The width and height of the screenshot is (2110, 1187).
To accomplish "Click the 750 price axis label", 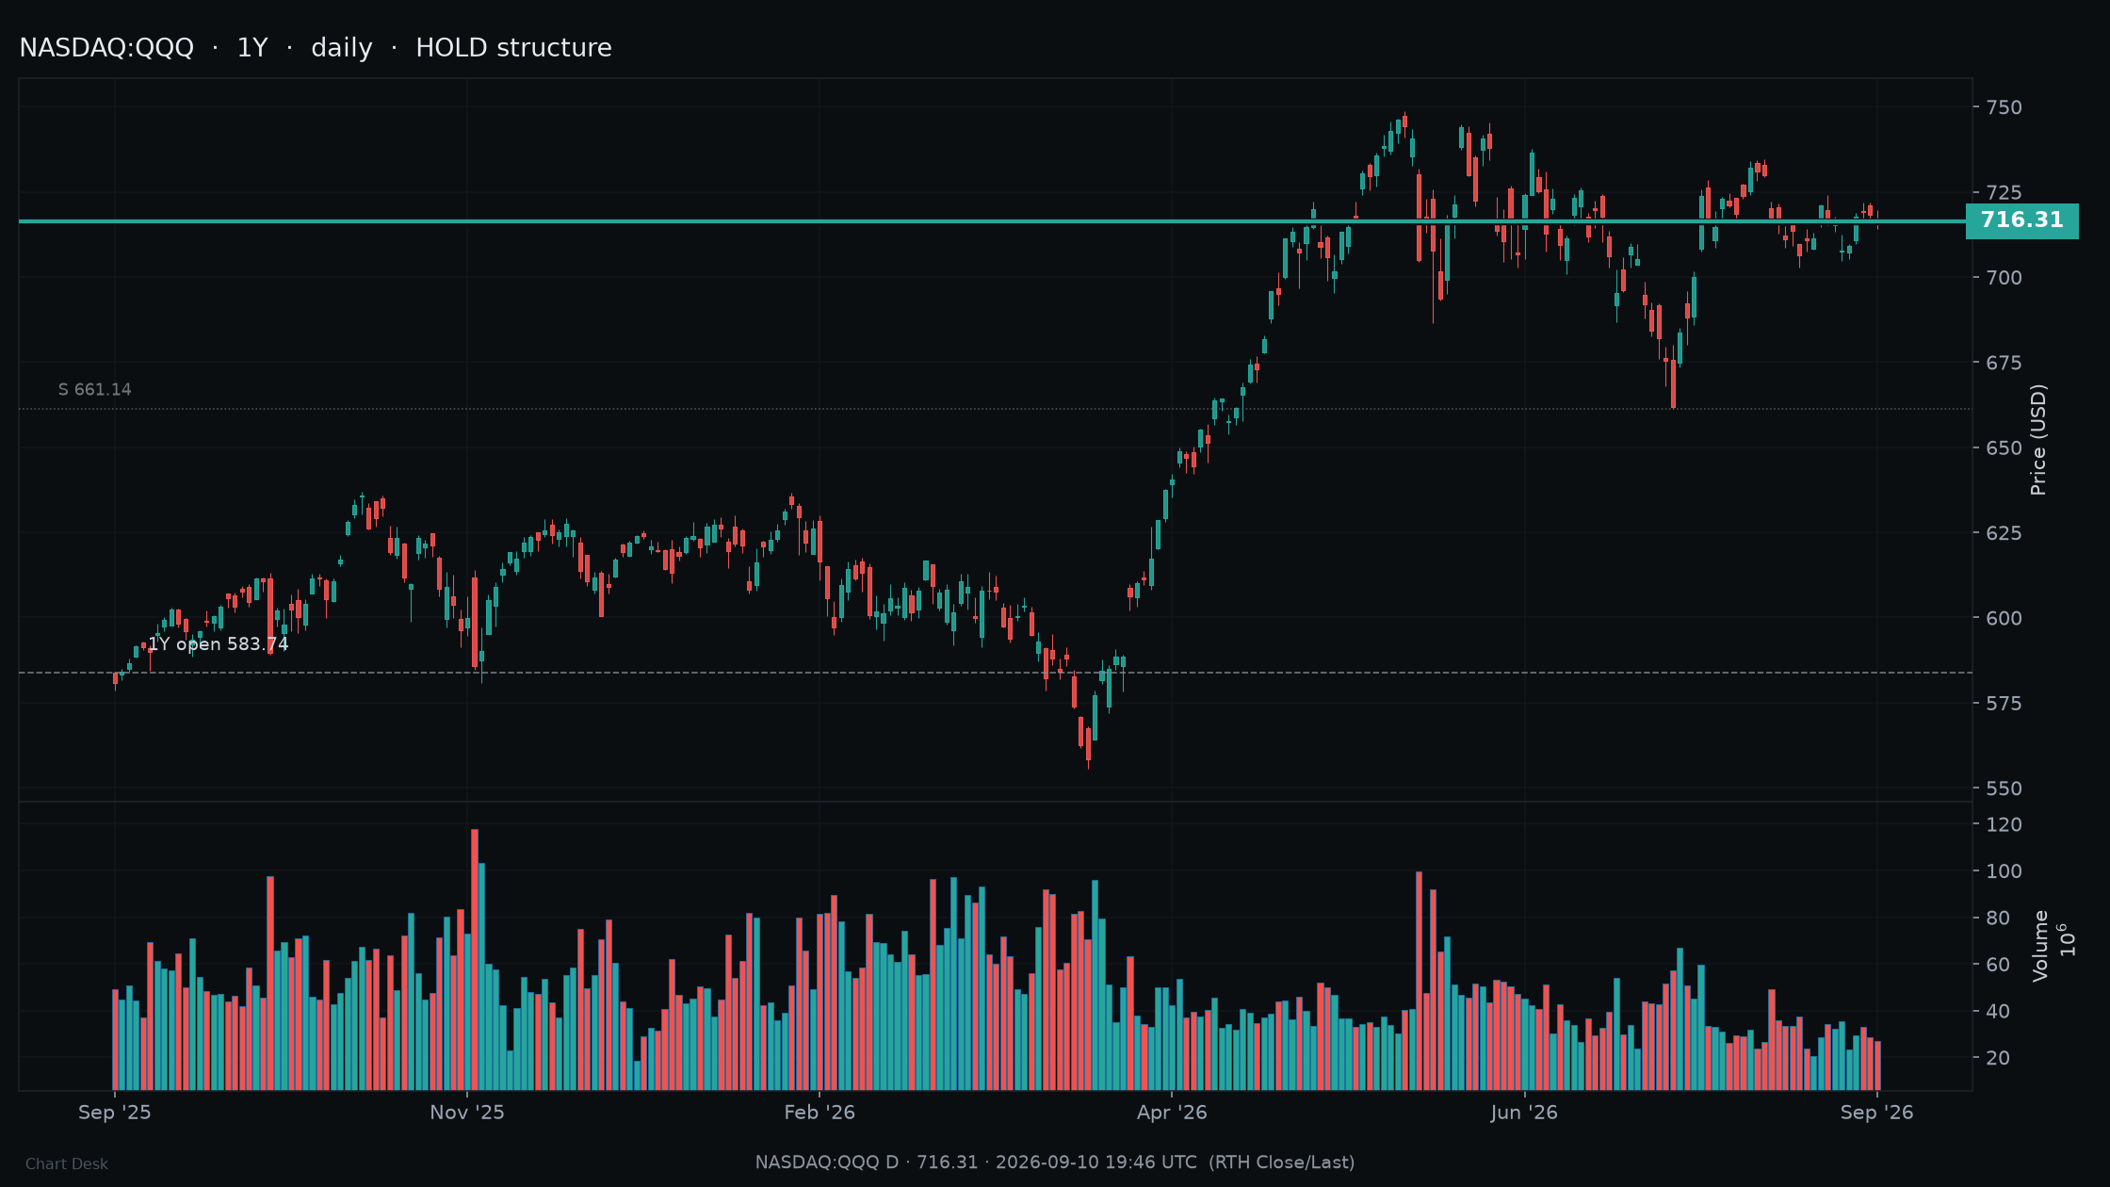I will point(2004,107).
